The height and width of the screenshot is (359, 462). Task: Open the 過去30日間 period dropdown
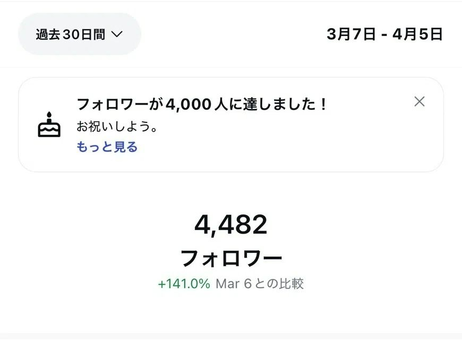point(79,34)
